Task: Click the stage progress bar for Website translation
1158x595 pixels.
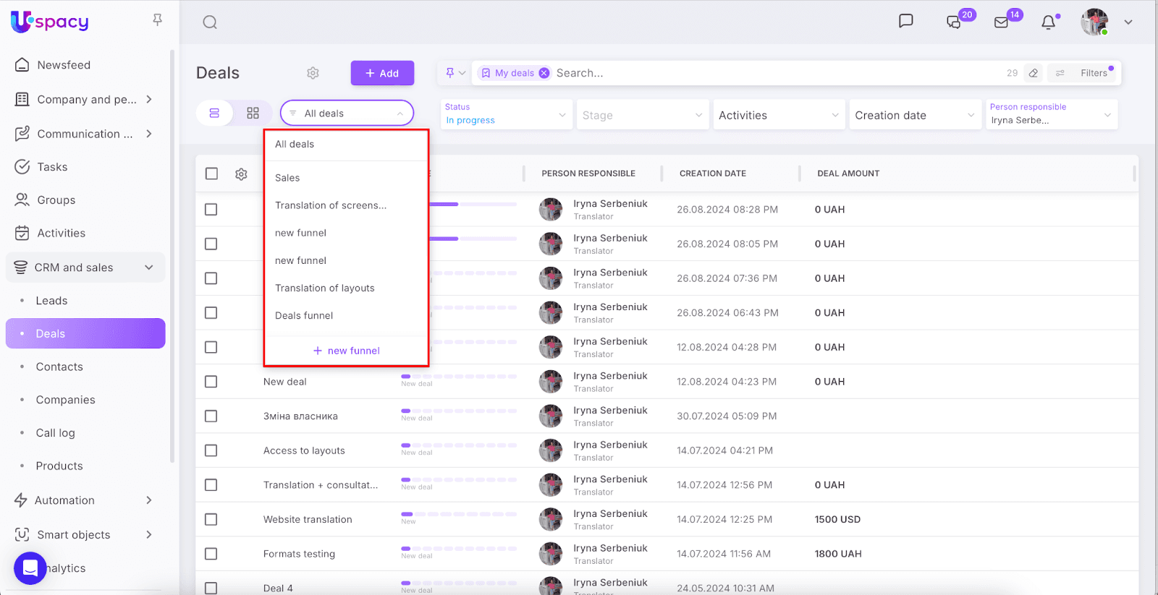Action: [459, 514]
